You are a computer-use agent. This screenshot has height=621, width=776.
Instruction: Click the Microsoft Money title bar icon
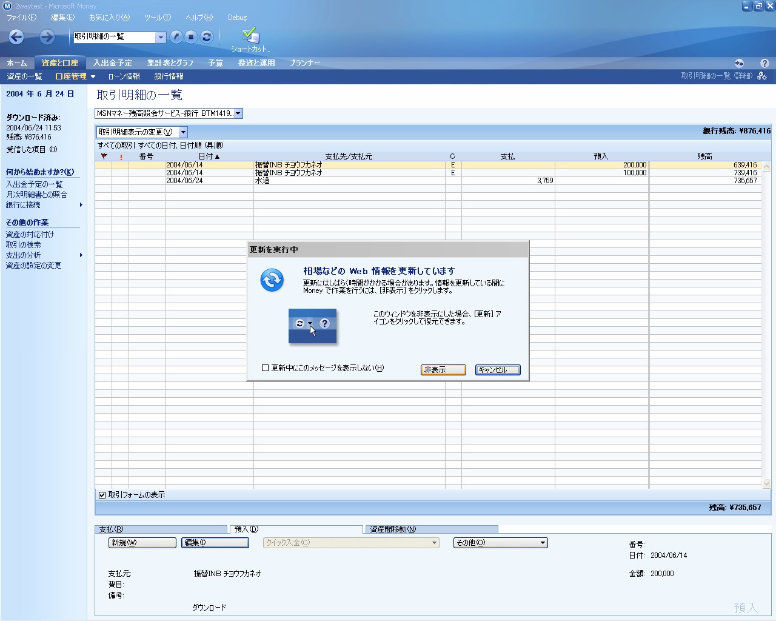coord(7,6)
